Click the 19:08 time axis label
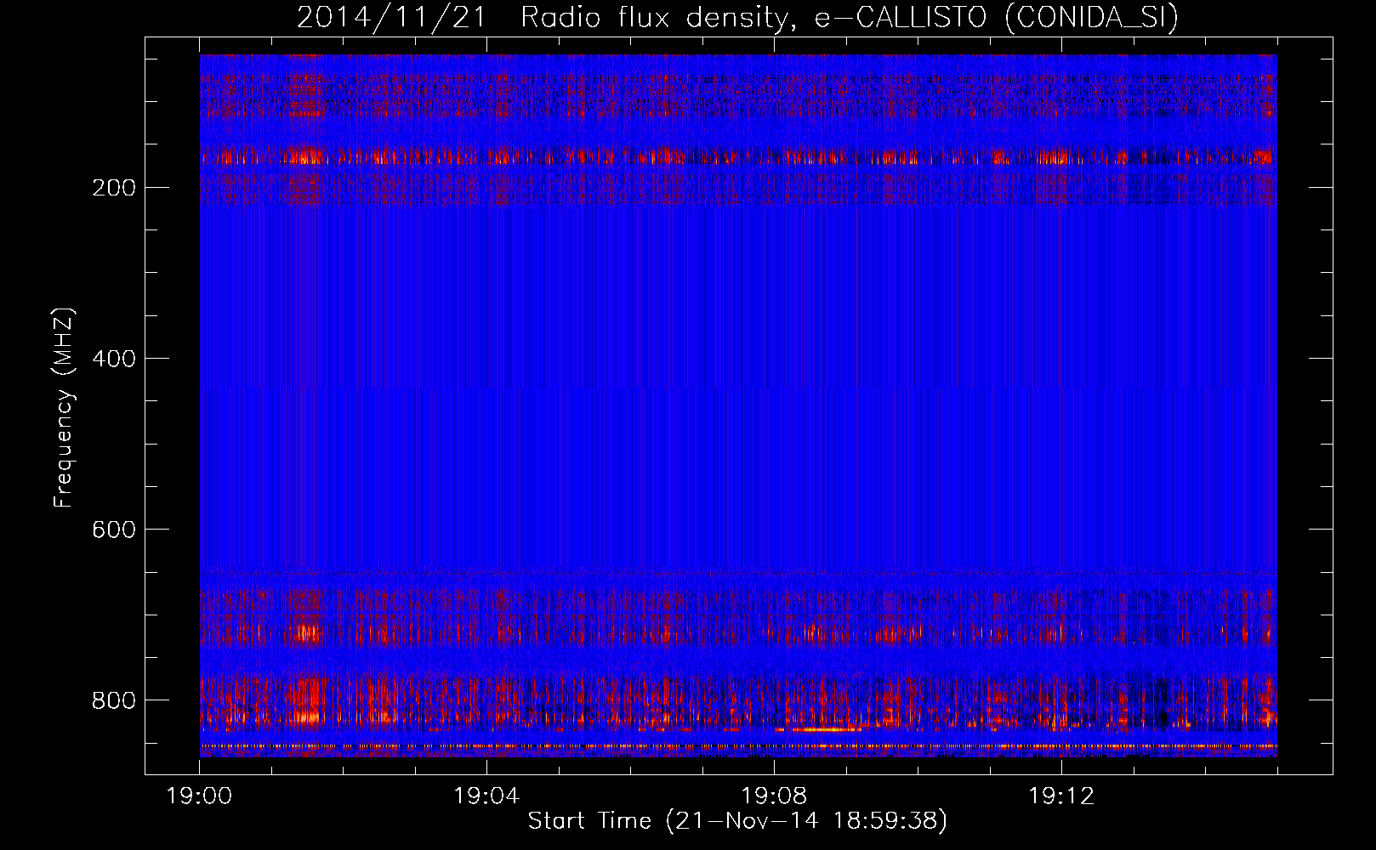The width and height of the screenshot is (1376, 850). tap(774, 796)
